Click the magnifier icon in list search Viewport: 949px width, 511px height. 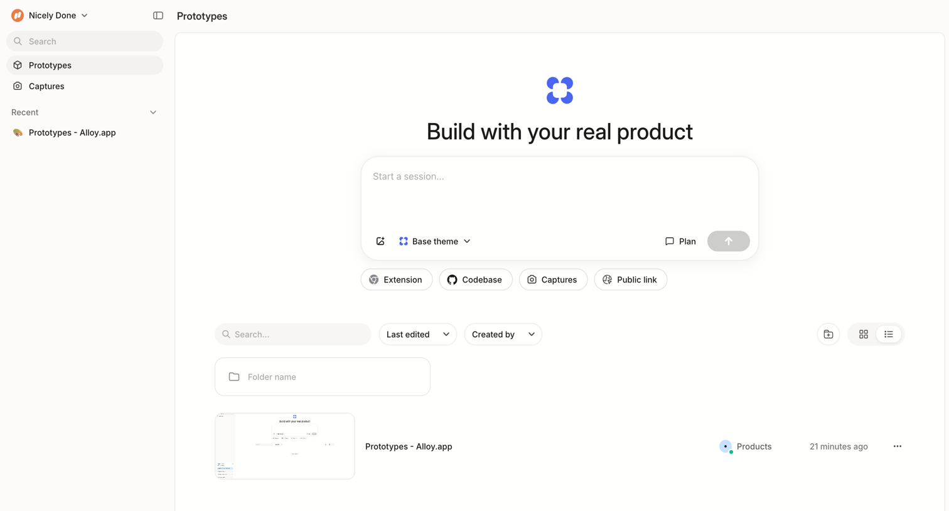(x=227, y=335)
